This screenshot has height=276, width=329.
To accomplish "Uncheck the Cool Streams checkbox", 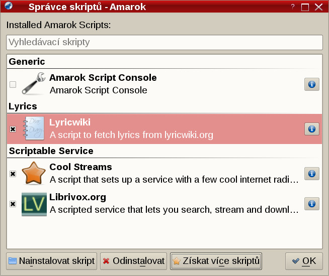I will 13,174.
